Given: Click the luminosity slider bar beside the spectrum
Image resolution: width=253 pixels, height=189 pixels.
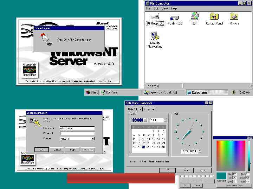Looking at the screenshot, I should (x=249, y=156).
